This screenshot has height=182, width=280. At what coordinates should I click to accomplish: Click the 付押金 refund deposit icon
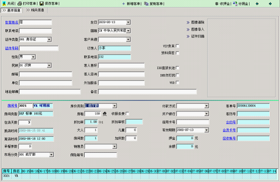pos(235,4)
